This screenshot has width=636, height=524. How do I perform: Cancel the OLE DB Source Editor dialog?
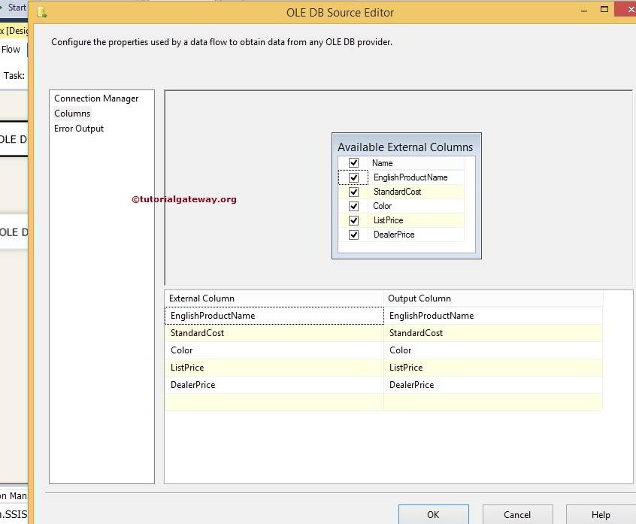517,515
